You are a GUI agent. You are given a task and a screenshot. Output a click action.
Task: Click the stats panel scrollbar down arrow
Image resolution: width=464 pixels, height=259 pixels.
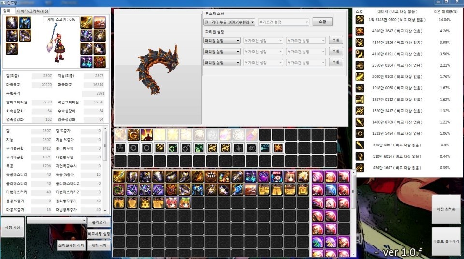coord(105,211)
